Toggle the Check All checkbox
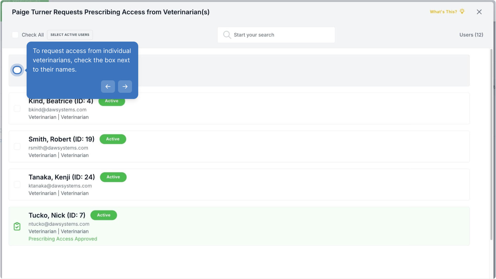The height and width of the screenshot is (279, 496). (x=15, y=35)
